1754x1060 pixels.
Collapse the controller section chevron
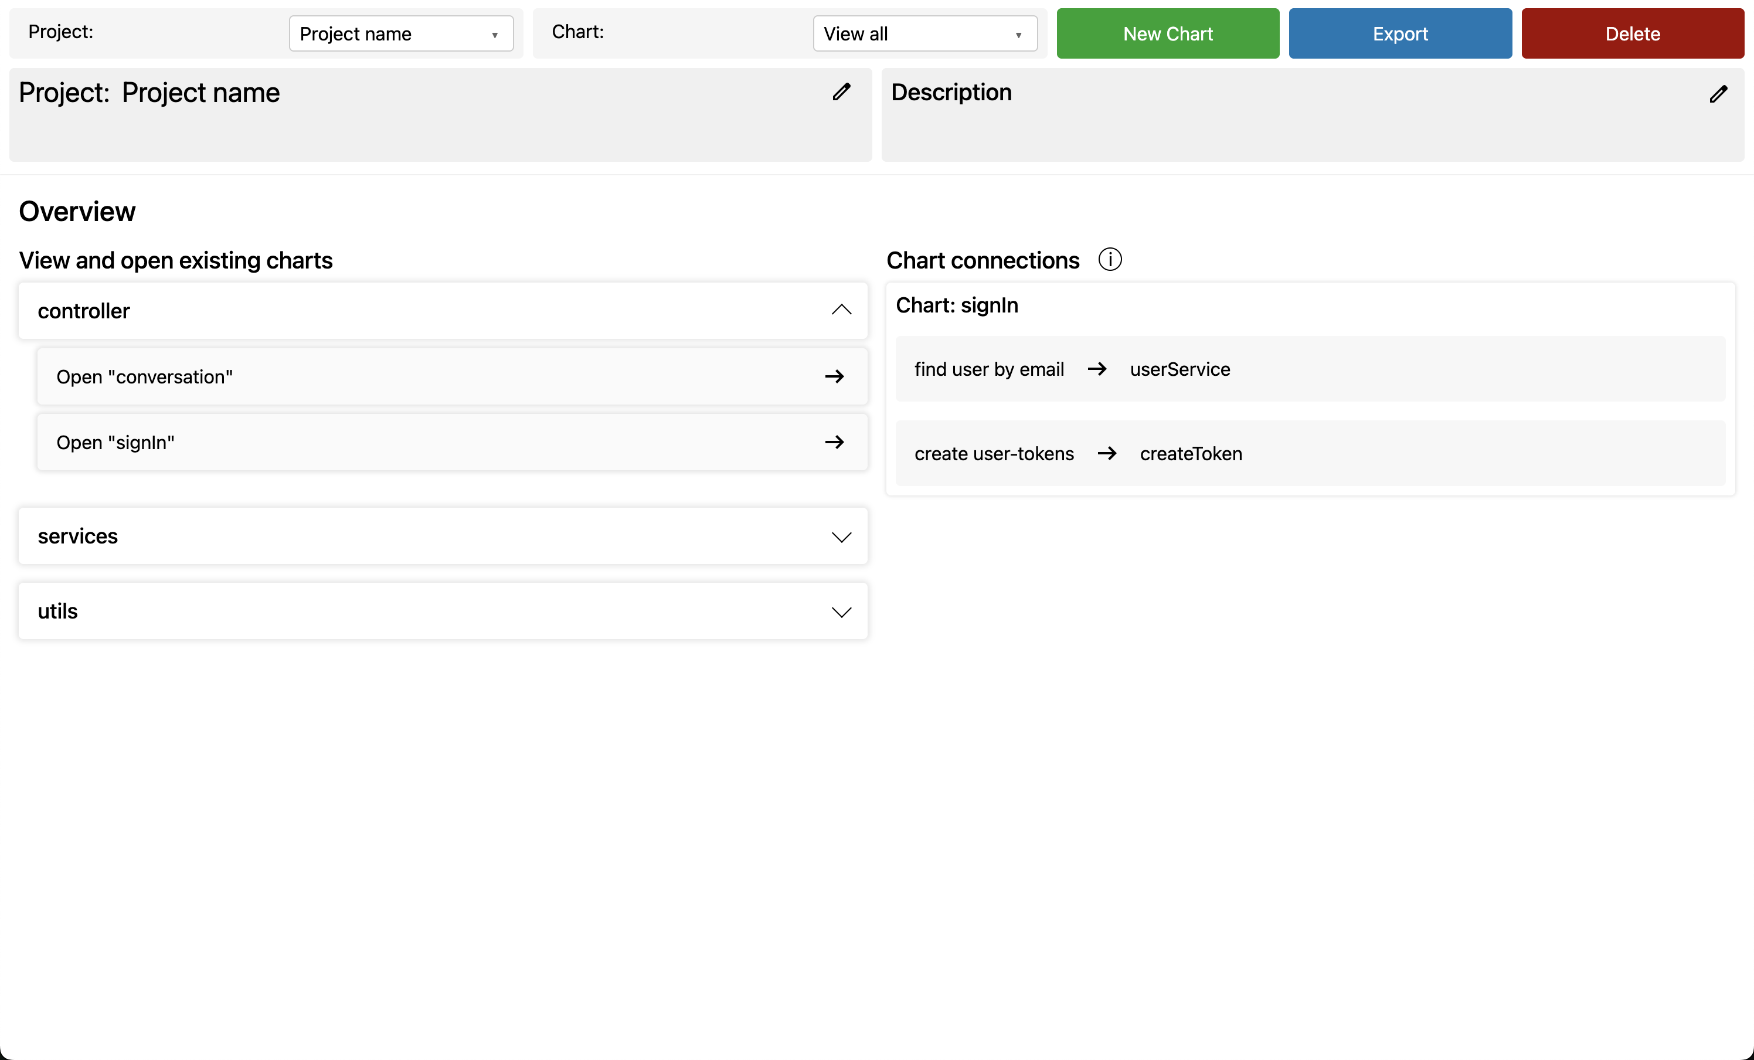[841, 310]
